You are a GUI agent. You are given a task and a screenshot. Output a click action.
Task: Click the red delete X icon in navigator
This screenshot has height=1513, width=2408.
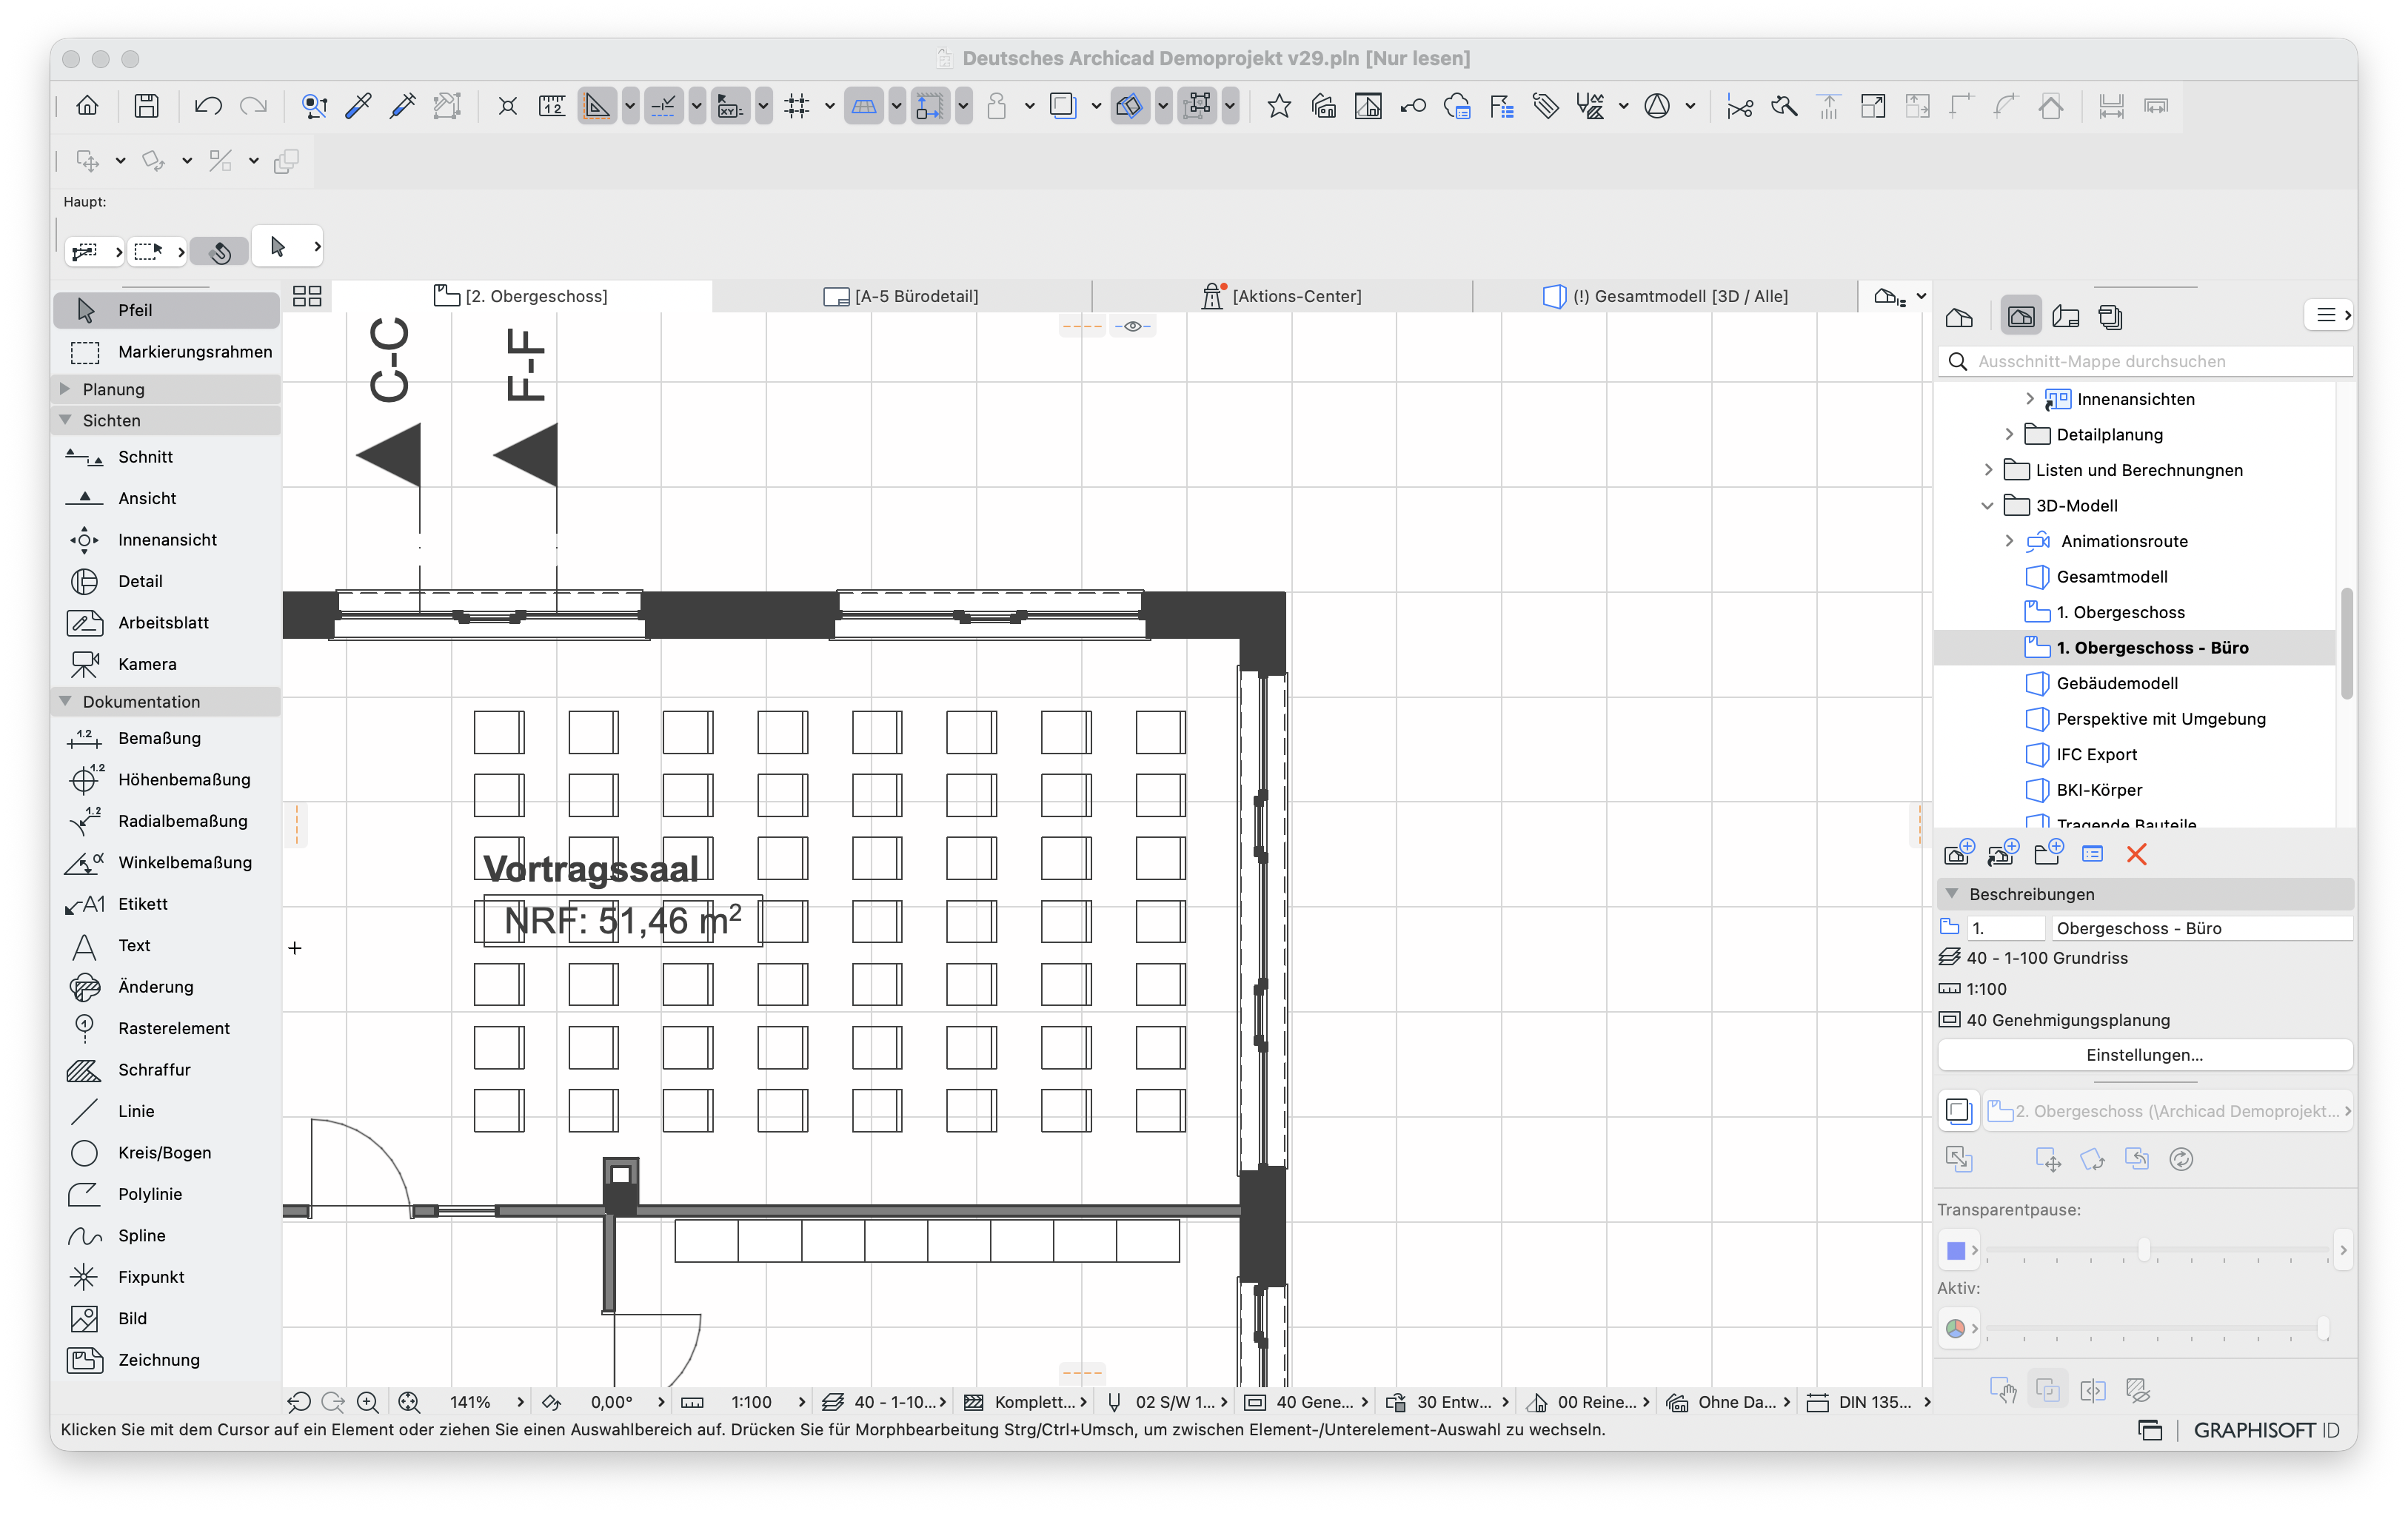(x=2136, y=854)
